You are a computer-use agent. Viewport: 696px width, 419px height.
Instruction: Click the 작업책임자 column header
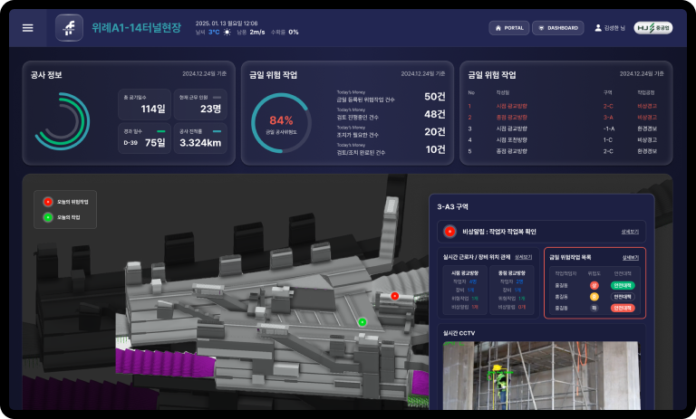pos(565,273)
